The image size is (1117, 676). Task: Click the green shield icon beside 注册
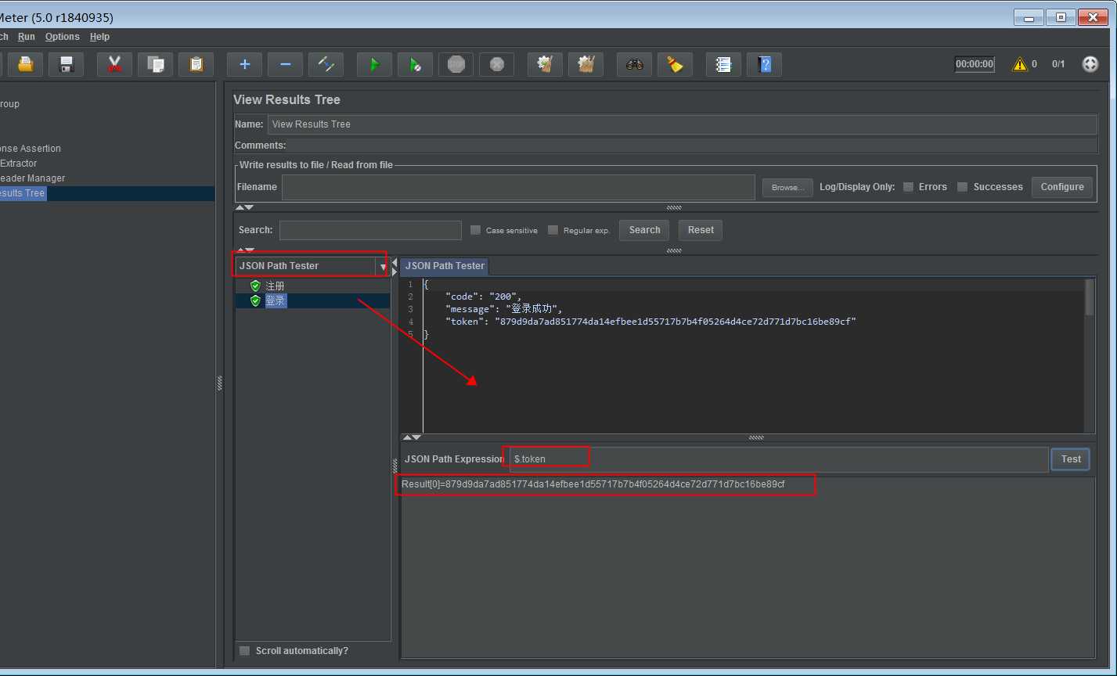pos(255,286)
